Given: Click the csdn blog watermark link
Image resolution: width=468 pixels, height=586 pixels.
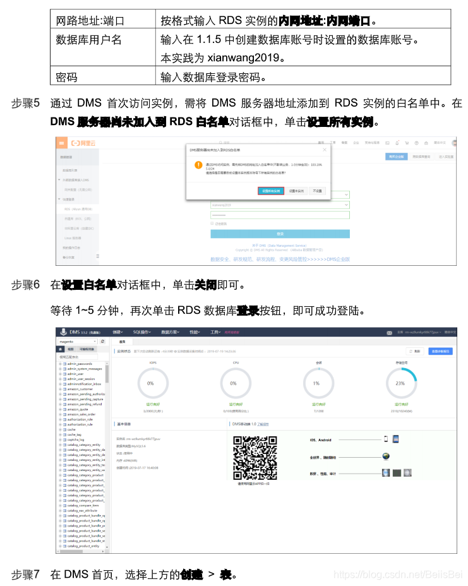Looking at the screenshot, I should 398,575.
